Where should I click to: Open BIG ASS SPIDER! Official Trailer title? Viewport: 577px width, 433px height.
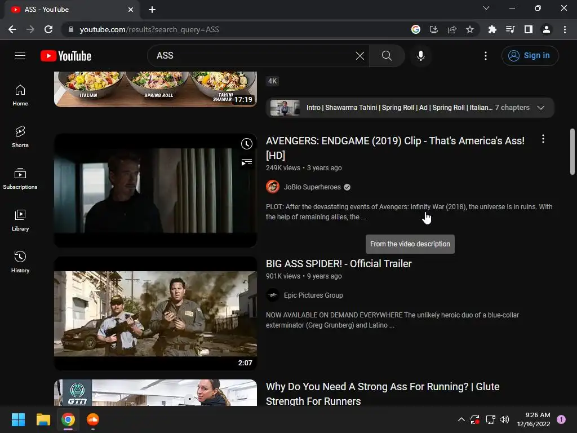(339, 264)
